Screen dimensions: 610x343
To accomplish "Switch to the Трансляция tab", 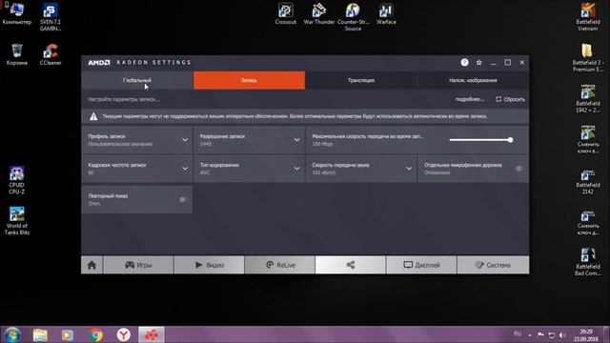I will [x=361, y=80].
